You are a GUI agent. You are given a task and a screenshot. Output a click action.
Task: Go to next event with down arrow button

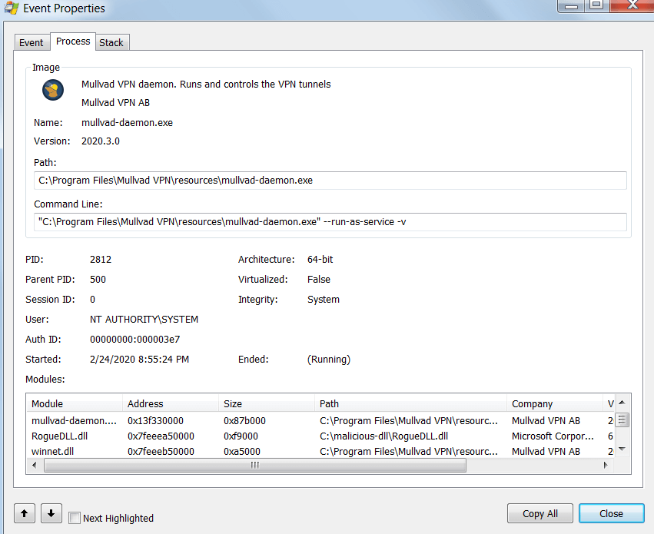click(51, 513)
